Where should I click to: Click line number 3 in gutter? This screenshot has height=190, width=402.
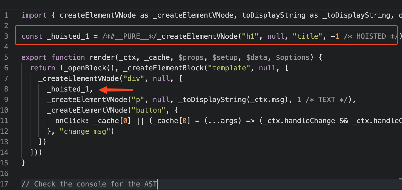click(6, 36)
